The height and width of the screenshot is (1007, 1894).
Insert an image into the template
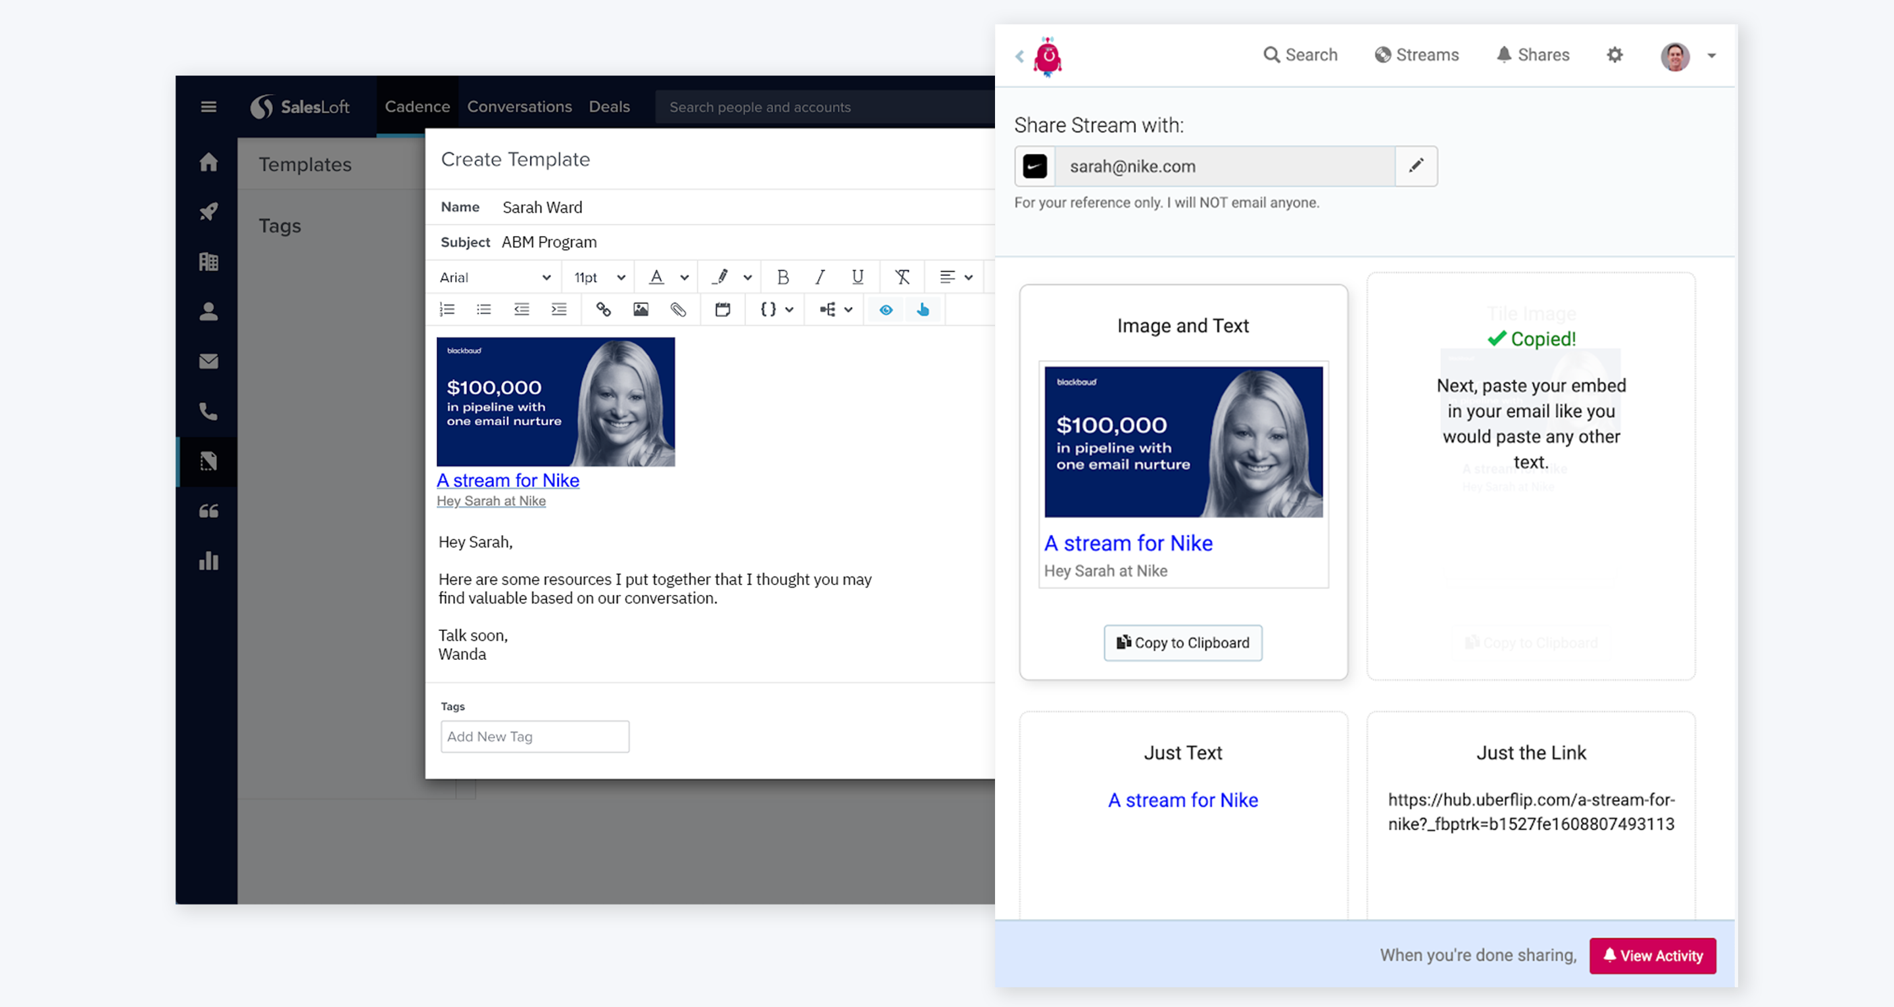click(641, 310)
